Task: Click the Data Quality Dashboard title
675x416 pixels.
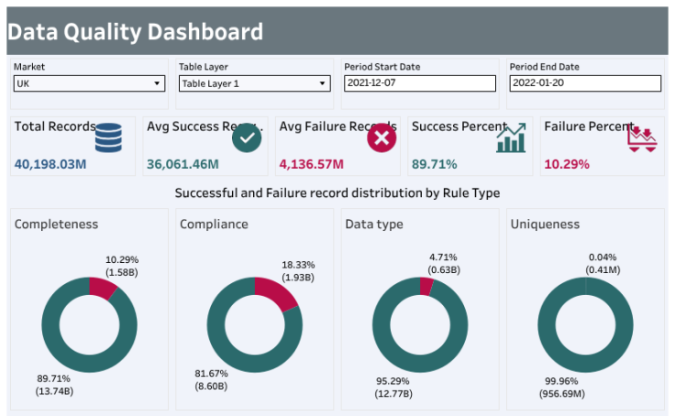Action: pyautogui.click(x=135, y=33)
